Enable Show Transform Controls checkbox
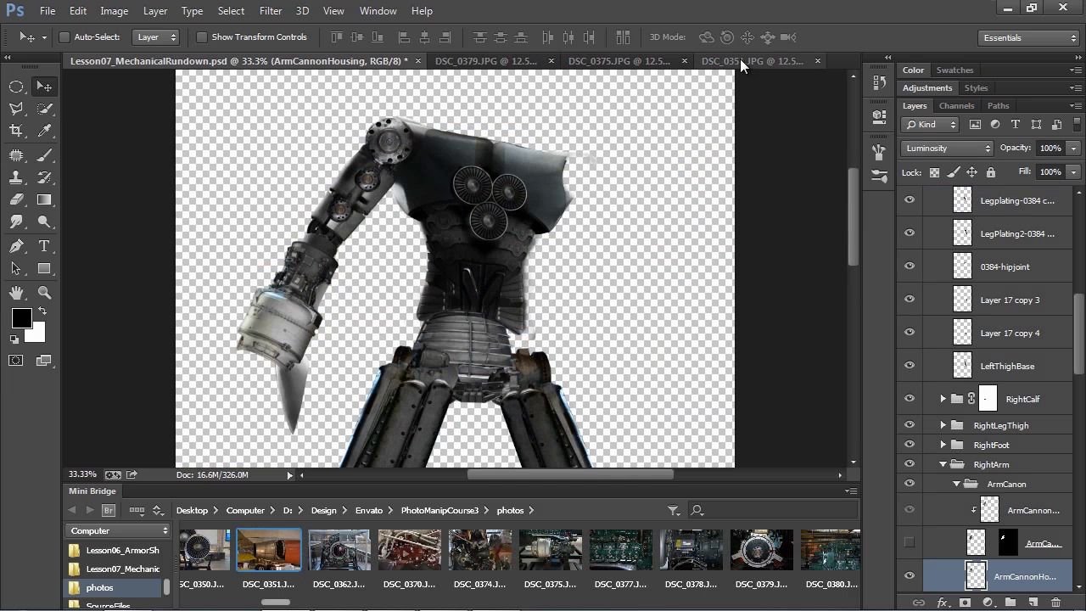1086x611 pixels. point(202,37)
